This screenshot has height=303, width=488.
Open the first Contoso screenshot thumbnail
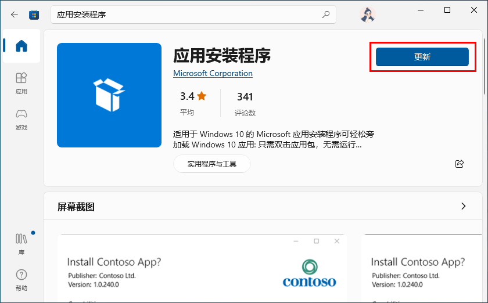[x=202, y=269]
